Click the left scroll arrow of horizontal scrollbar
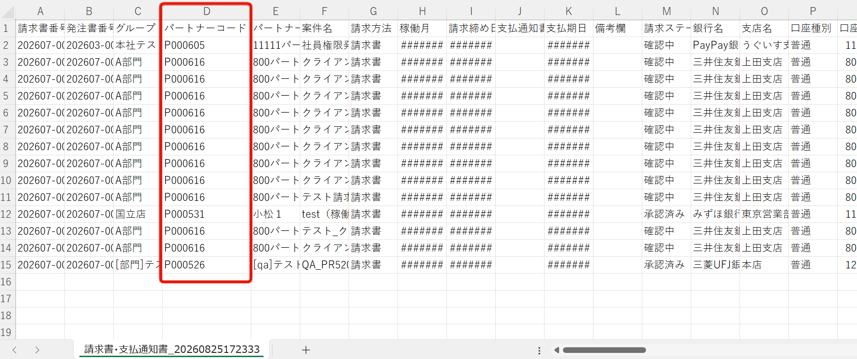Viewport: 857px width, 359px height. click(557, 350)
